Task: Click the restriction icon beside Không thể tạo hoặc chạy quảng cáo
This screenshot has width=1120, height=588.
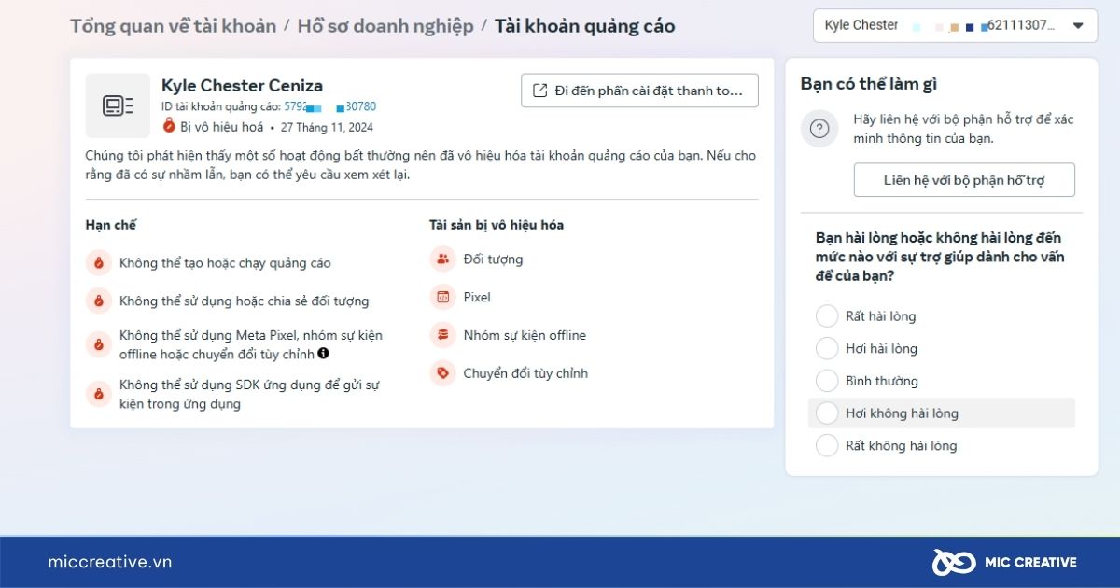Action: pyautogui.click(x=98, y=263)
